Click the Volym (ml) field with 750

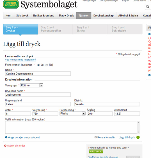click(45, 114)
